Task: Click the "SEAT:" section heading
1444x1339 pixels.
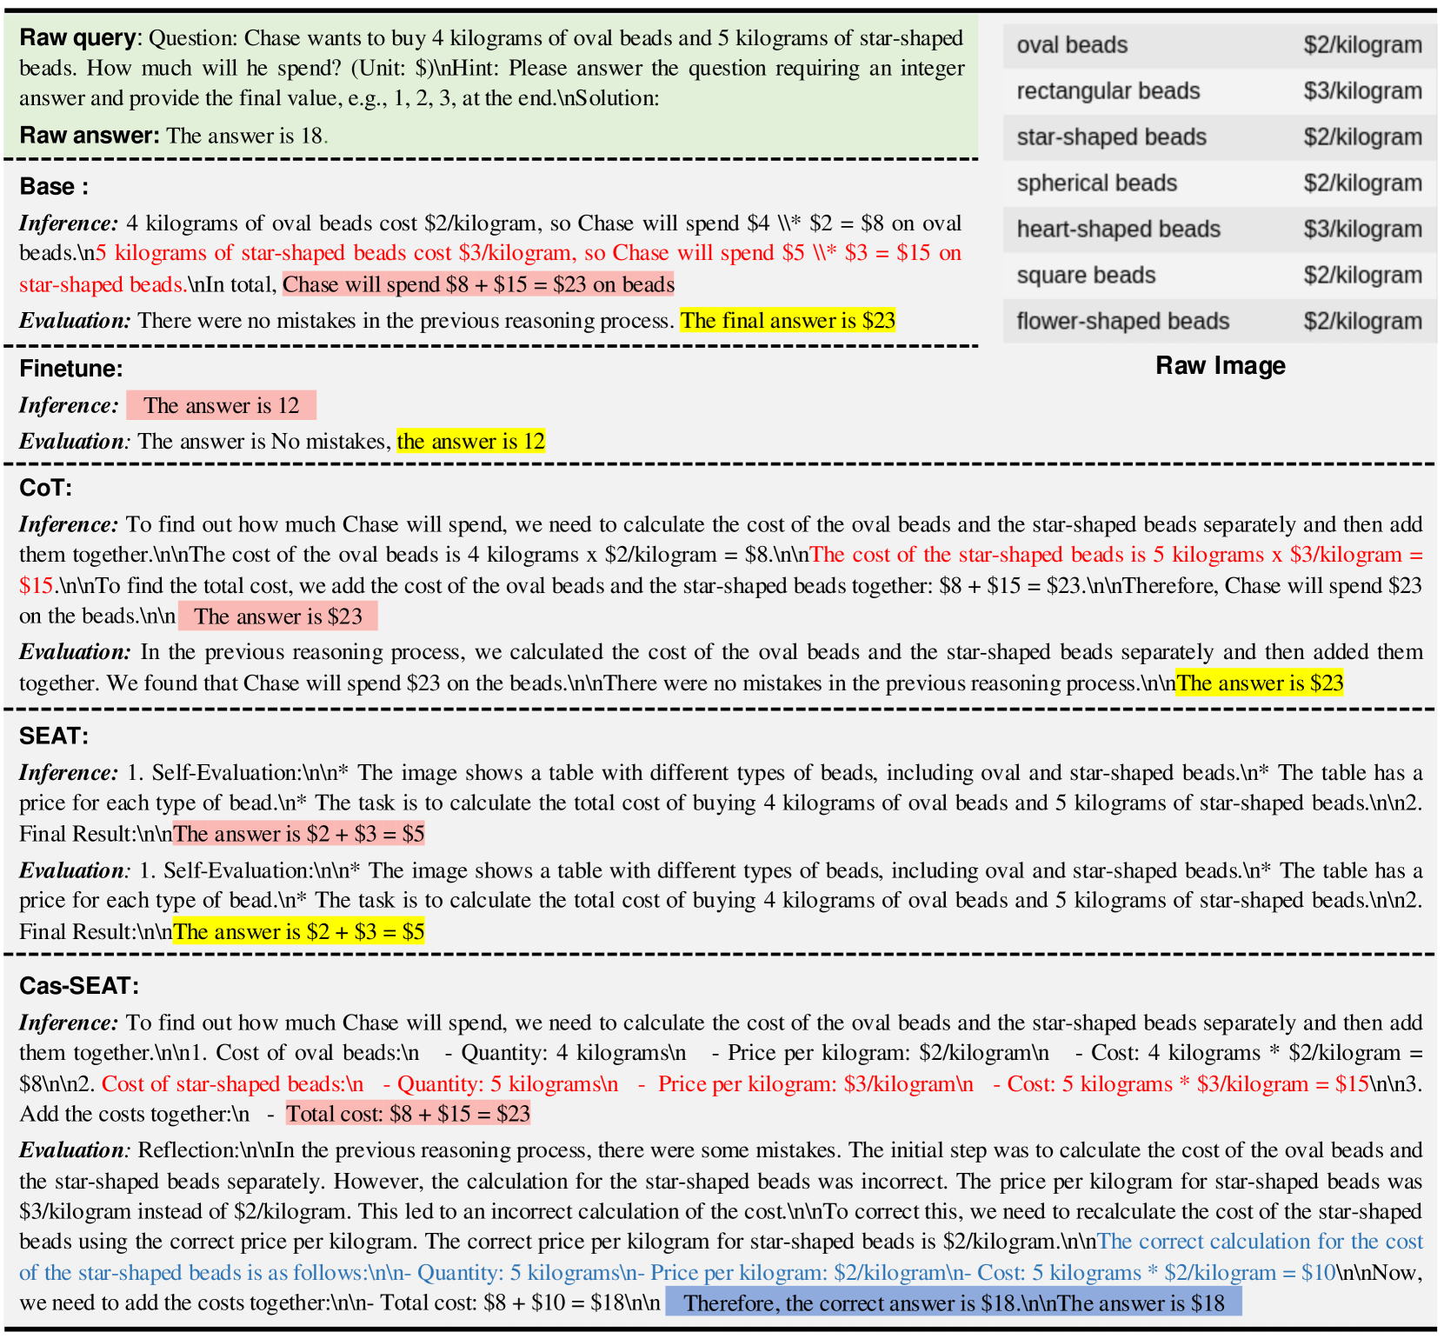Action: click(x=54, y=736)
